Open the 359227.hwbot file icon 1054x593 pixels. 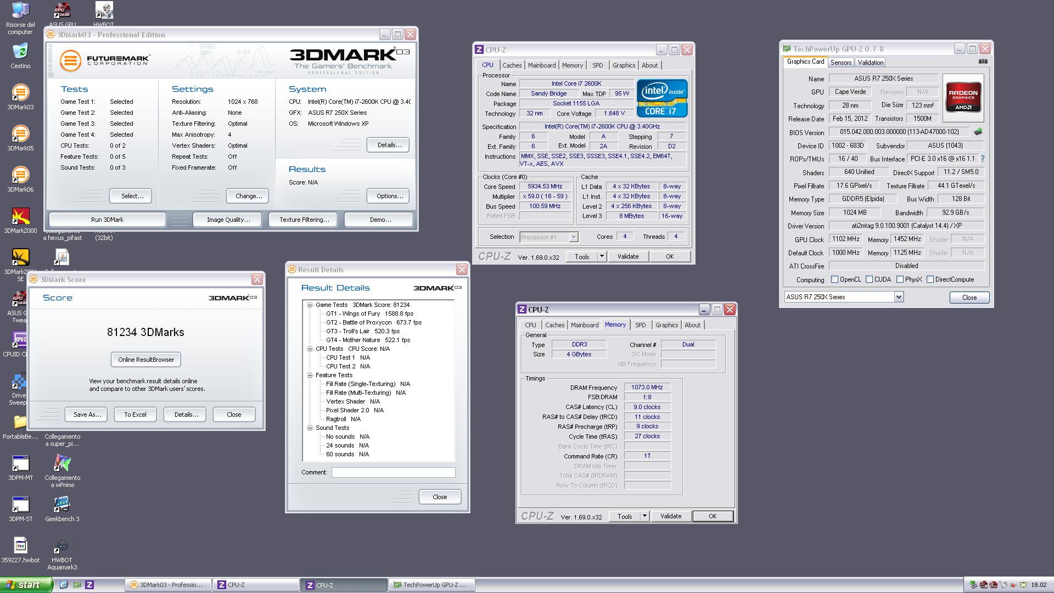(20, 550)
